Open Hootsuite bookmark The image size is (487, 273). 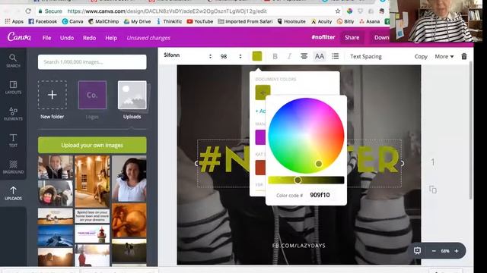[x=291, y=21]
